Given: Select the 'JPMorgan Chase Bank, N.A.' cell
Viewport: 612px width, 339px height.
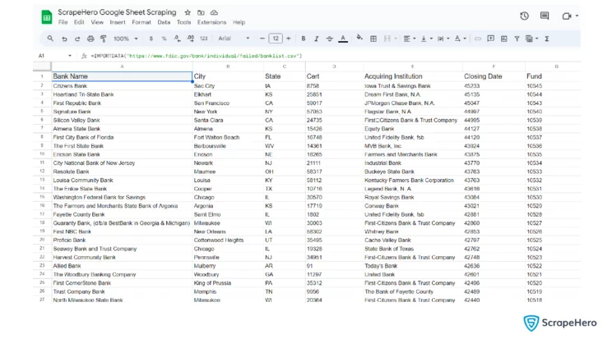Looking at the screenshot, I should [413, 103].
